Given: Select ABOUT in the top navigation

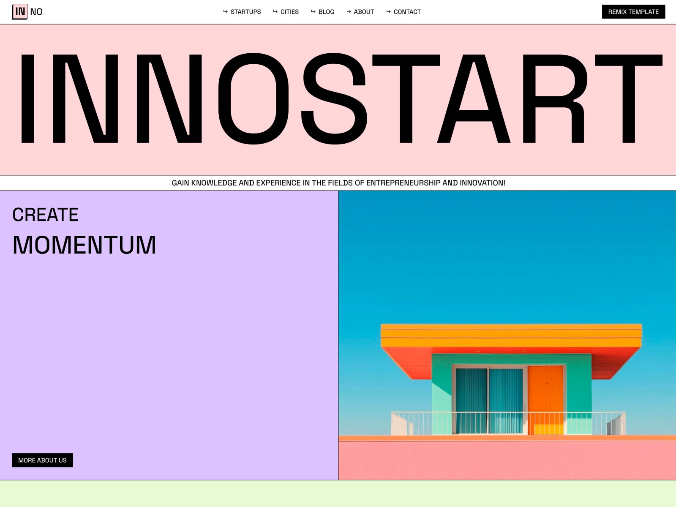Looking at the screenshot, I should 364,12.
